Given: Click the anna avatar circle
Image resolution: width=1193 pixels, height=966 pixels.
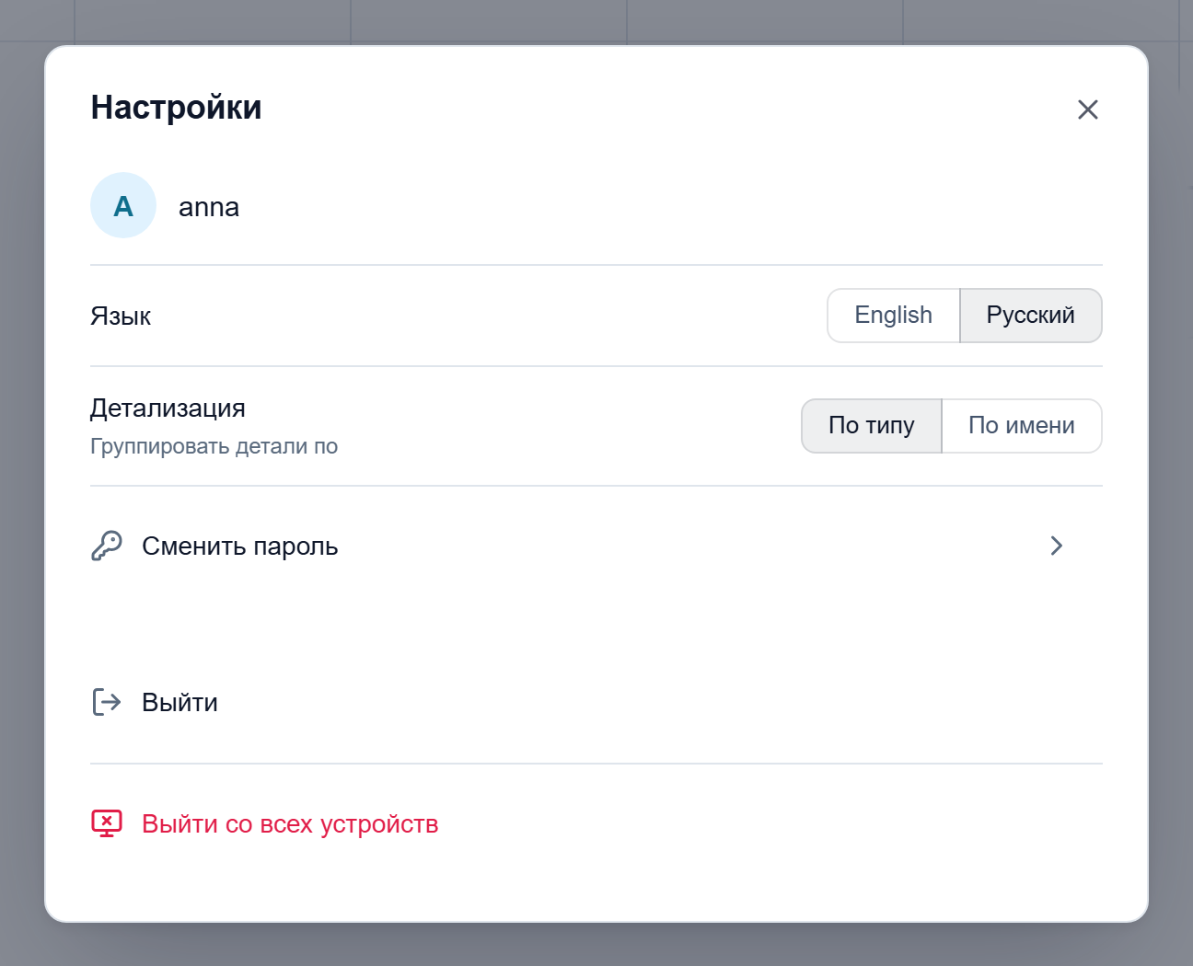Looking at the screenshot, I should [123, 205].
